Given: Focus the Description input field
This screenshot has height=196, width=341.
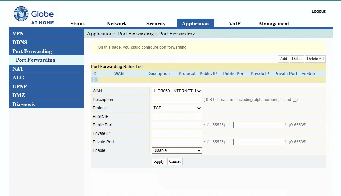Looking at the screenshot, I should click(177, 100).
